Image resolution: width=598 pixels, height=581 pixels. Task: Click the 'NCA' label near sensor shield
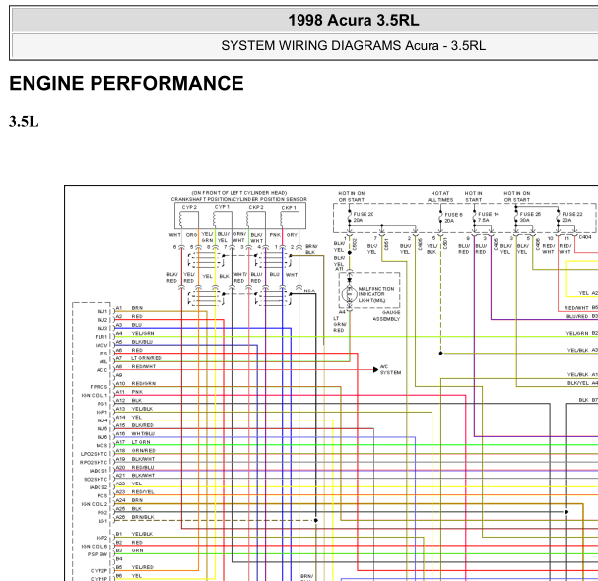pyautogui.click(x=309, y=290)
